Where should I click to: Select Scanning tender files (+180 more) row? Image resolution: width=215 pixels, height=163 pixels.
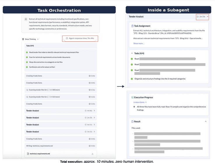point(61,90)
